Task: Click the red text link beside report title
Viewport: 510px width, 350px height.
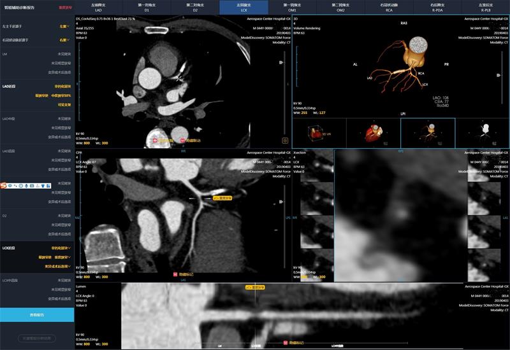Action: (x=65, y=7)
